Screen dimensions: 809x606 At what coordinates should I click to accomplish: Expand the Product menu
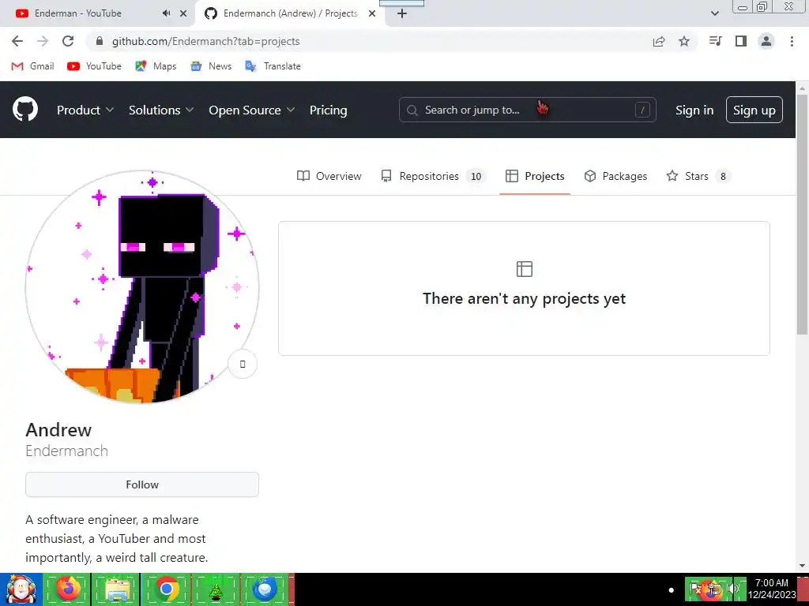[85, 110]
